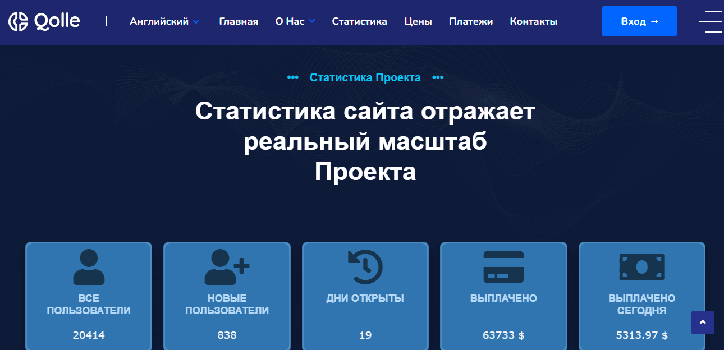Viewport: 724px width, 350px height.
Task: Click the user icon on Все Пользователи card
Action: [88, 268]
